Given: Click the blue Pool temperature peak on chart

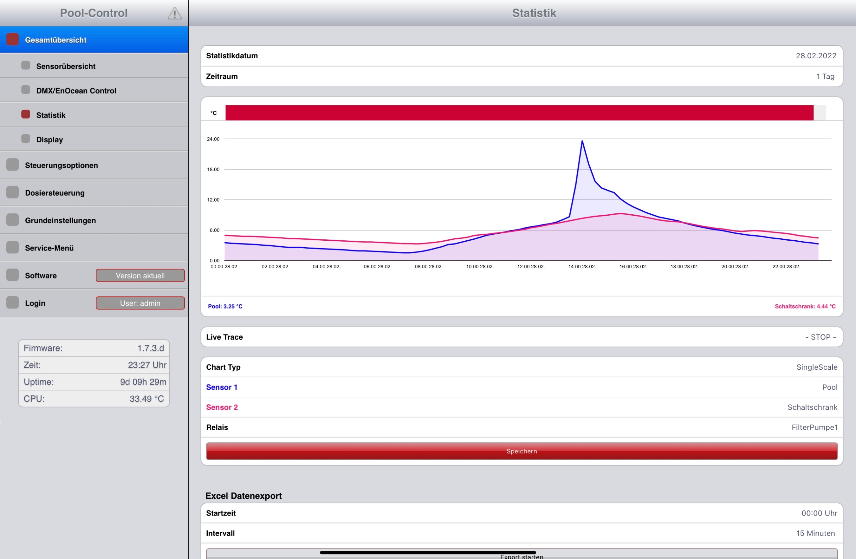Looking at the screenshot, I should click(x=582, y=141).
